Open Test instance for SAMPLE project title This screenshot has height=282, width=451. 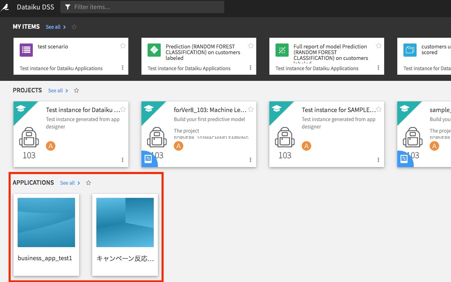click(x=339, y=110)
